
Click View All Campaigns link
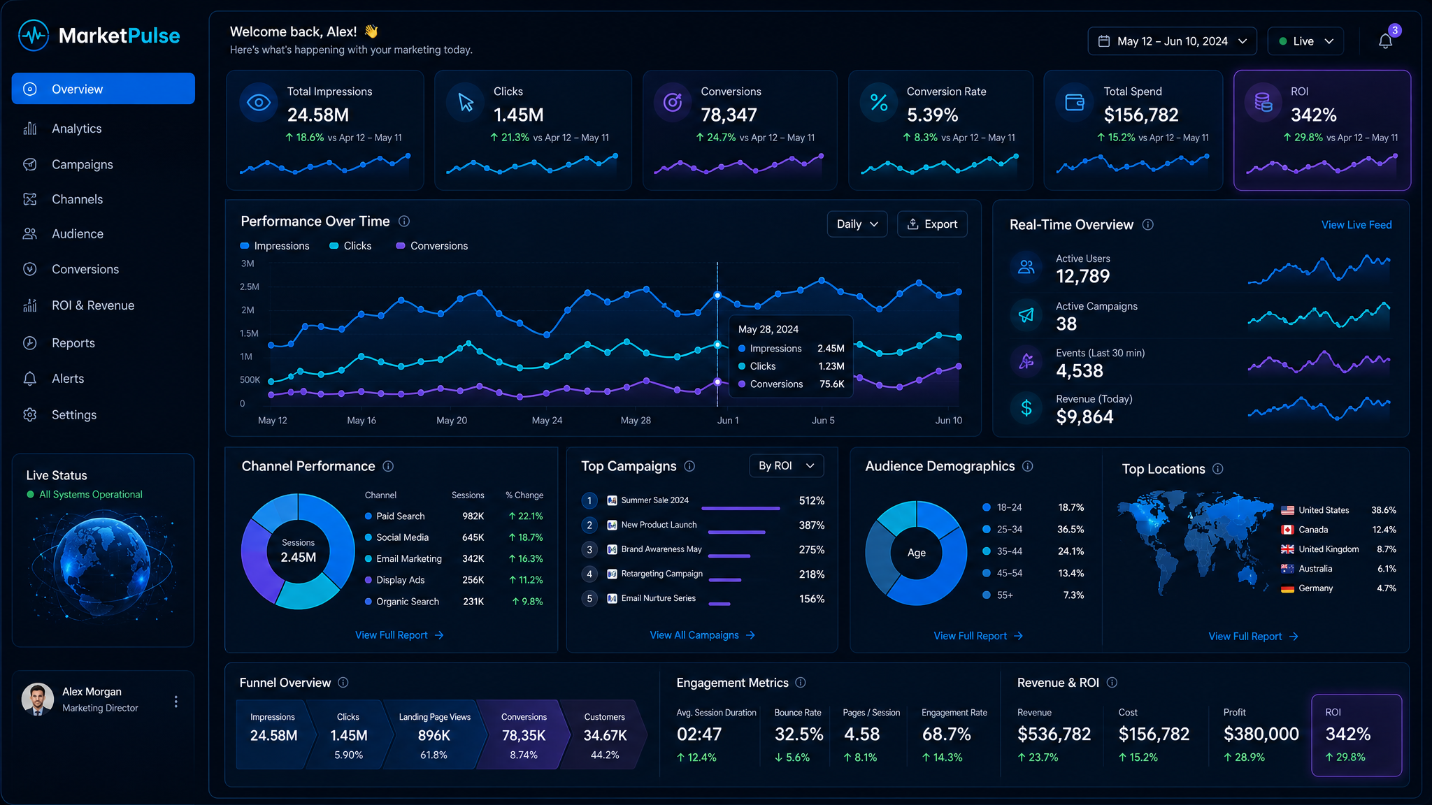702,635
